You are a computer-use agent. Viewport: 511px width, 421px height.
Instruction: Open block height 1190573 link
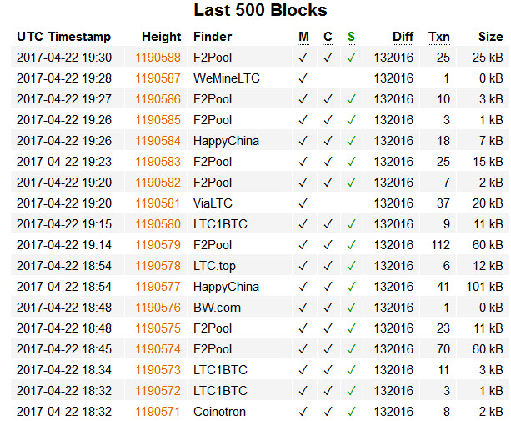click(158, 370)
